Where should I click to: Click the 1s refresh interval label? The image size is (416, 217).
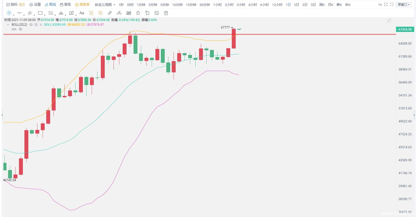(380, 5)
